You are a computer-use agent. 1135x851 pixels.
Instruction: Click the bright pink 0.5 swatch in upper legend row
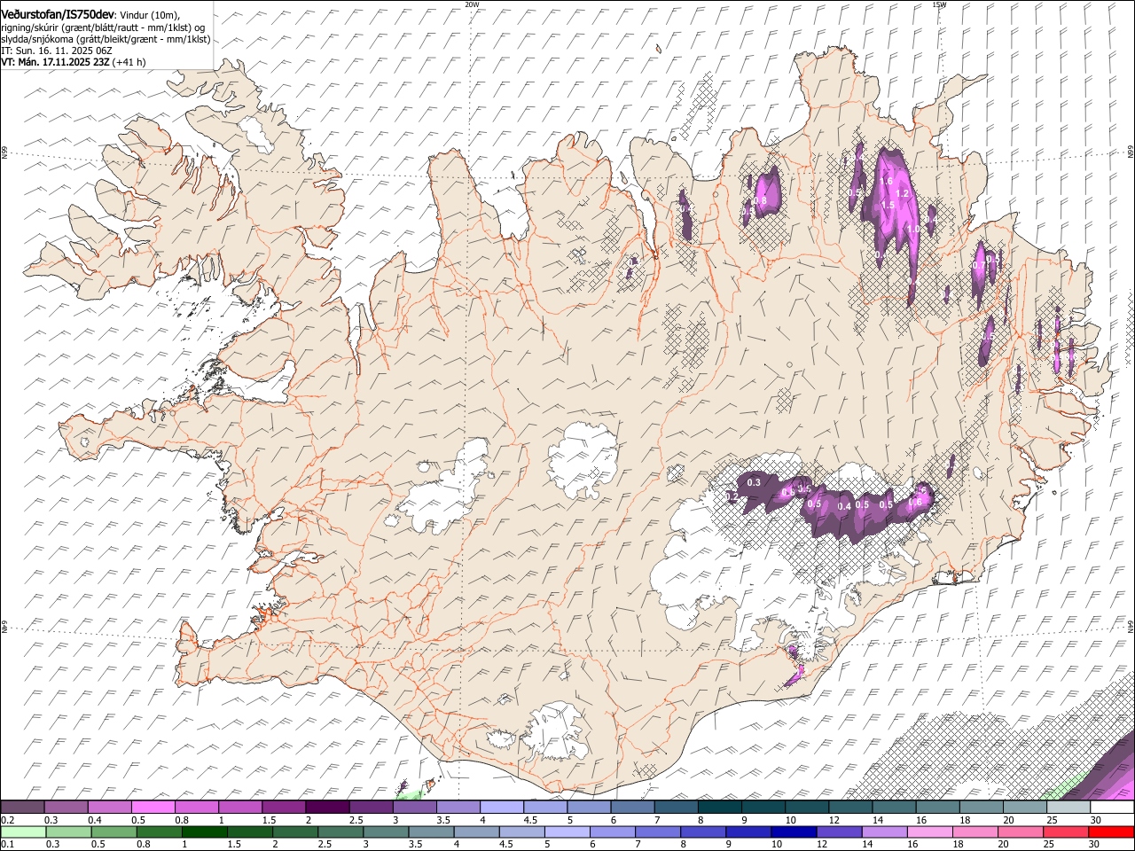tap(153, 808)
